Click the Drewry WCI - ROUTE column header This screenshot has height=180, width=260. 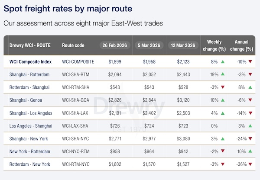(x=29, y=45)
